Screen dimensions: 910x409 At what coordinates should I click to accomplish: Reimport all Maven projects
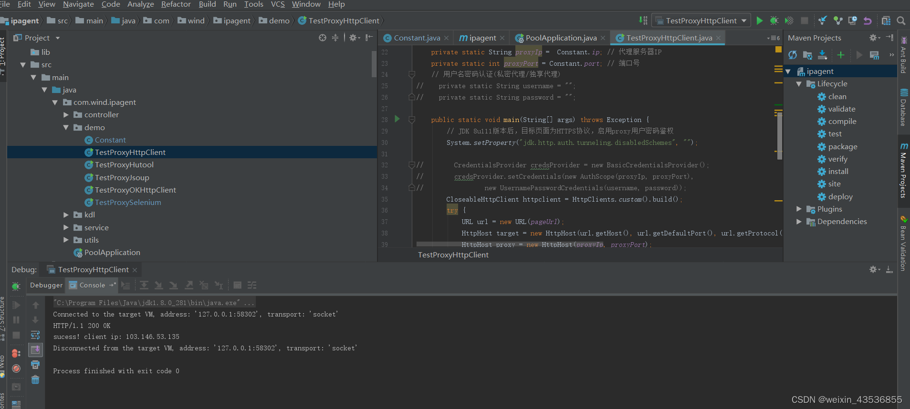(x=793, y=55)
